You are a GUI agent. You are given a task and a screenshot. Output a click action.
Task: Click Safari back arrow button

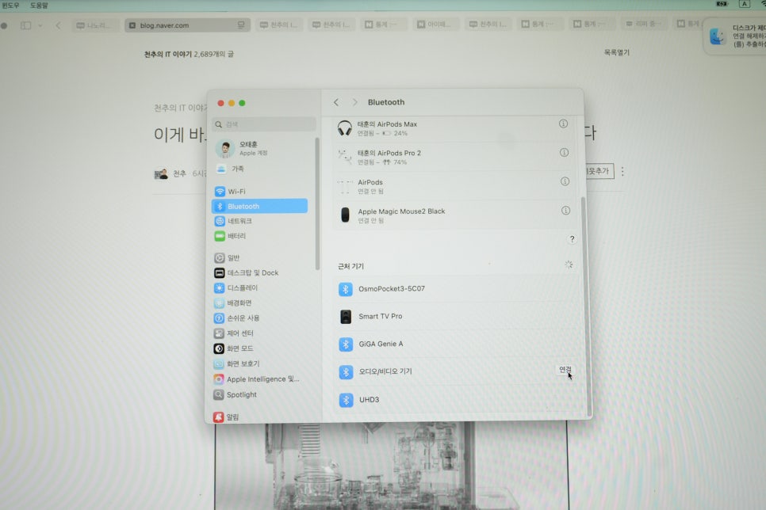click(x=58, y=25)
